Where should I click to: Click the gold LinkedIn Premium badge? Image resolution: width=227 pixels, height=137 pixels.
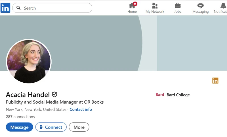click(x=215, y=81)
